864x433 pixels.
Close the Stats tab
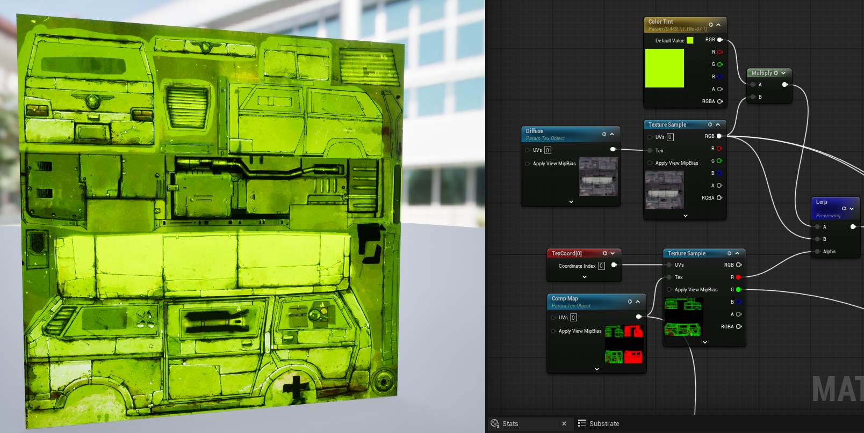[x=564, y=424]
